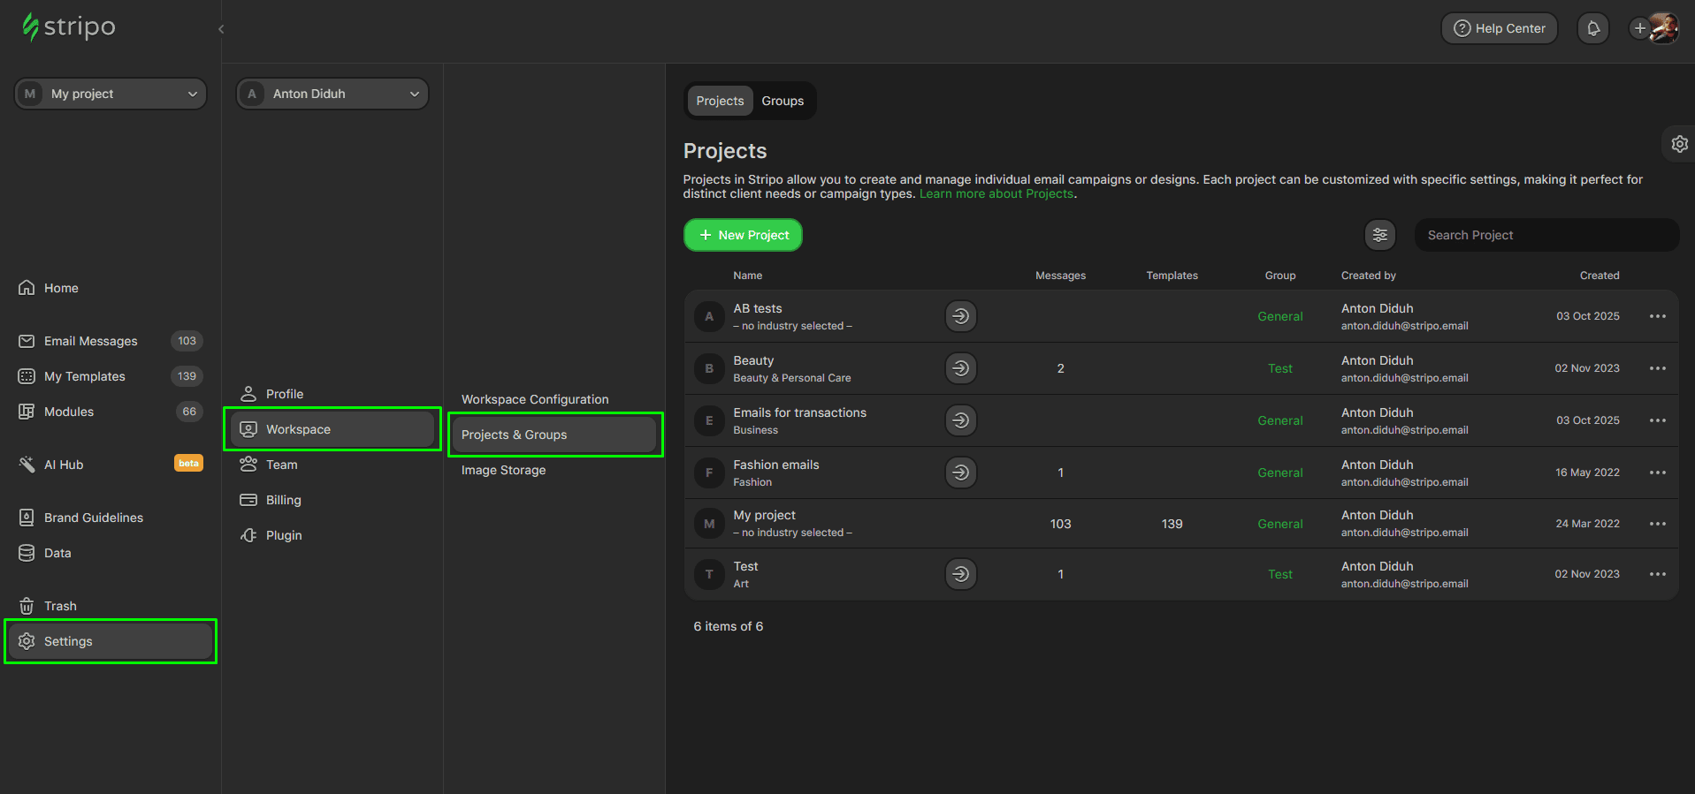Collapse the sidebar with the chevron arrow
This screenshot has width=1695, height=794.
pos(221,29)
